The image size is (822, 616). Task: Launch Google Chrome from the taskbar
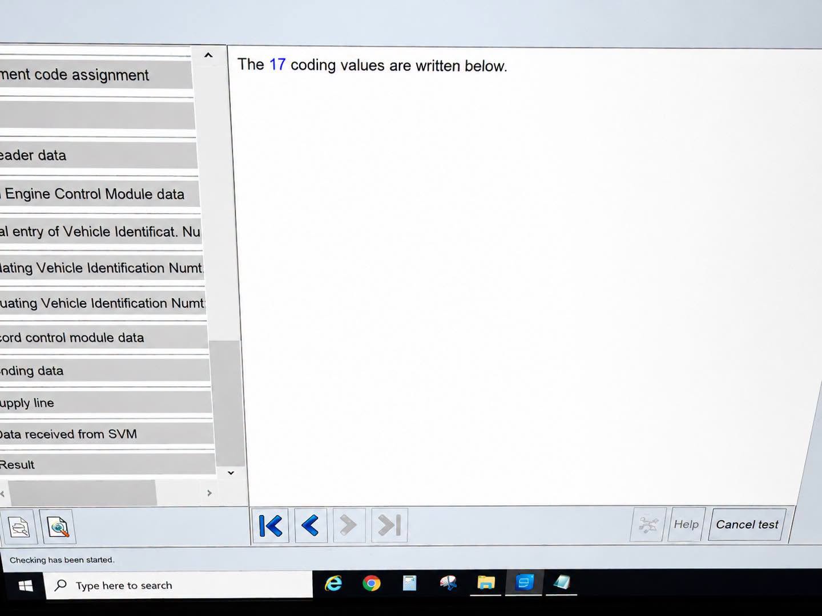[x=371, y=583]
